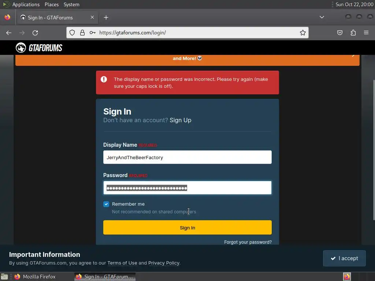Uncheck the Remember me checkbox
This screenshot has width=375, height=281.
point(106,204)
